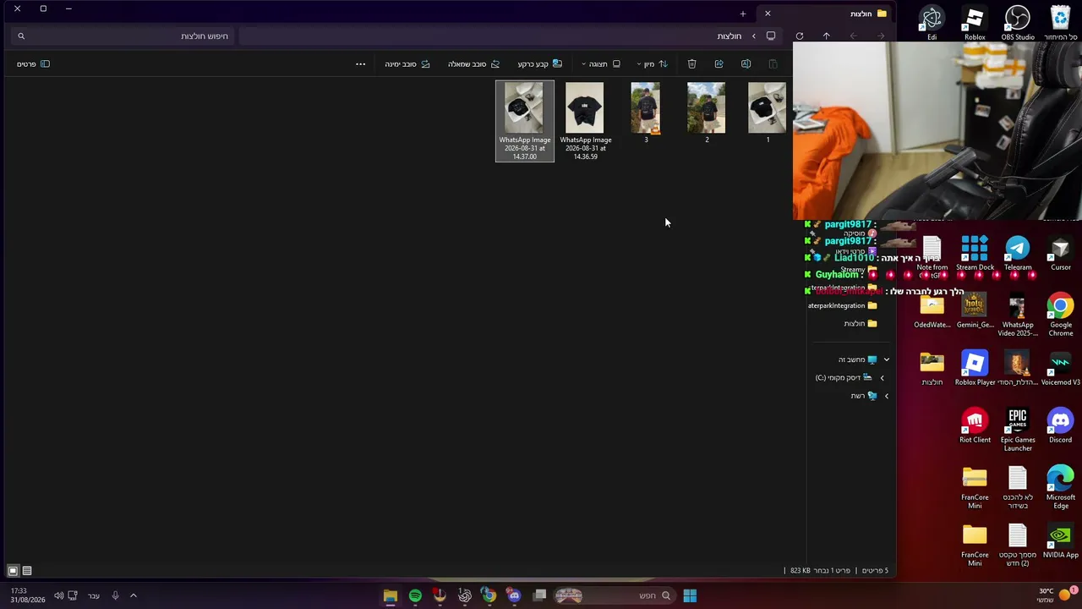Image resolution: width=1082 pixels, height=609 pixels.
Task: Open the Windows Start menu
Action: [690, 596]
